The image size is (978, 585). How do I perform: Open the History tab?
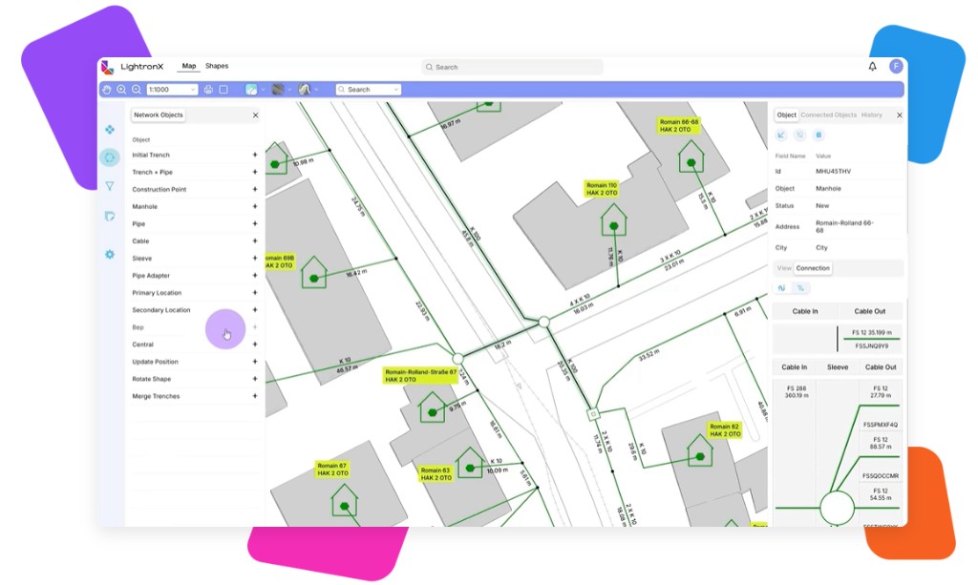coord(871,115)
